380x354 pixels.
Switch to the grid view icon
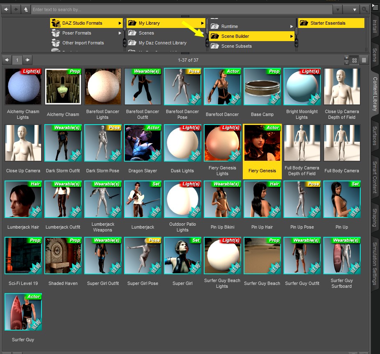pos(355,60)
